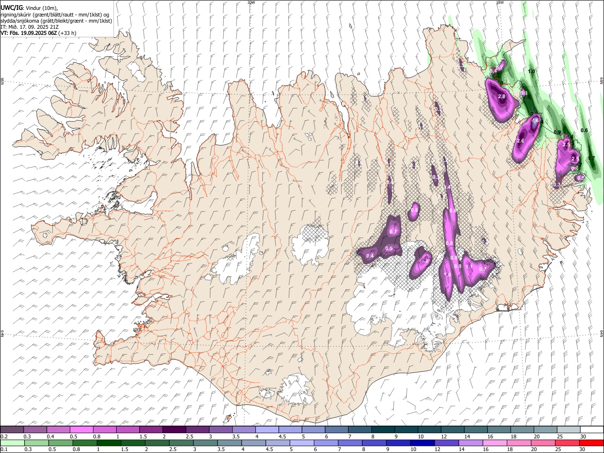Pick the grey swatch between 20 and 25, purple scale
Image resolution: width=604 pixels, height=453 pixels.
545,429
